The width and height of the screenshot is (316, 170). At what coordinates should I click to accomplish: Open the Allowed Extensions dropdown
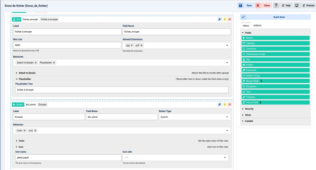click(x=227, y=45)
